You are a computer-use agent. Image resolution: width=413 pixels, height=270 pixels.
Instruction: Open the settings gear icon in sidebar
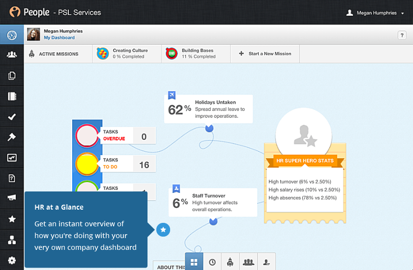point(12,260)
